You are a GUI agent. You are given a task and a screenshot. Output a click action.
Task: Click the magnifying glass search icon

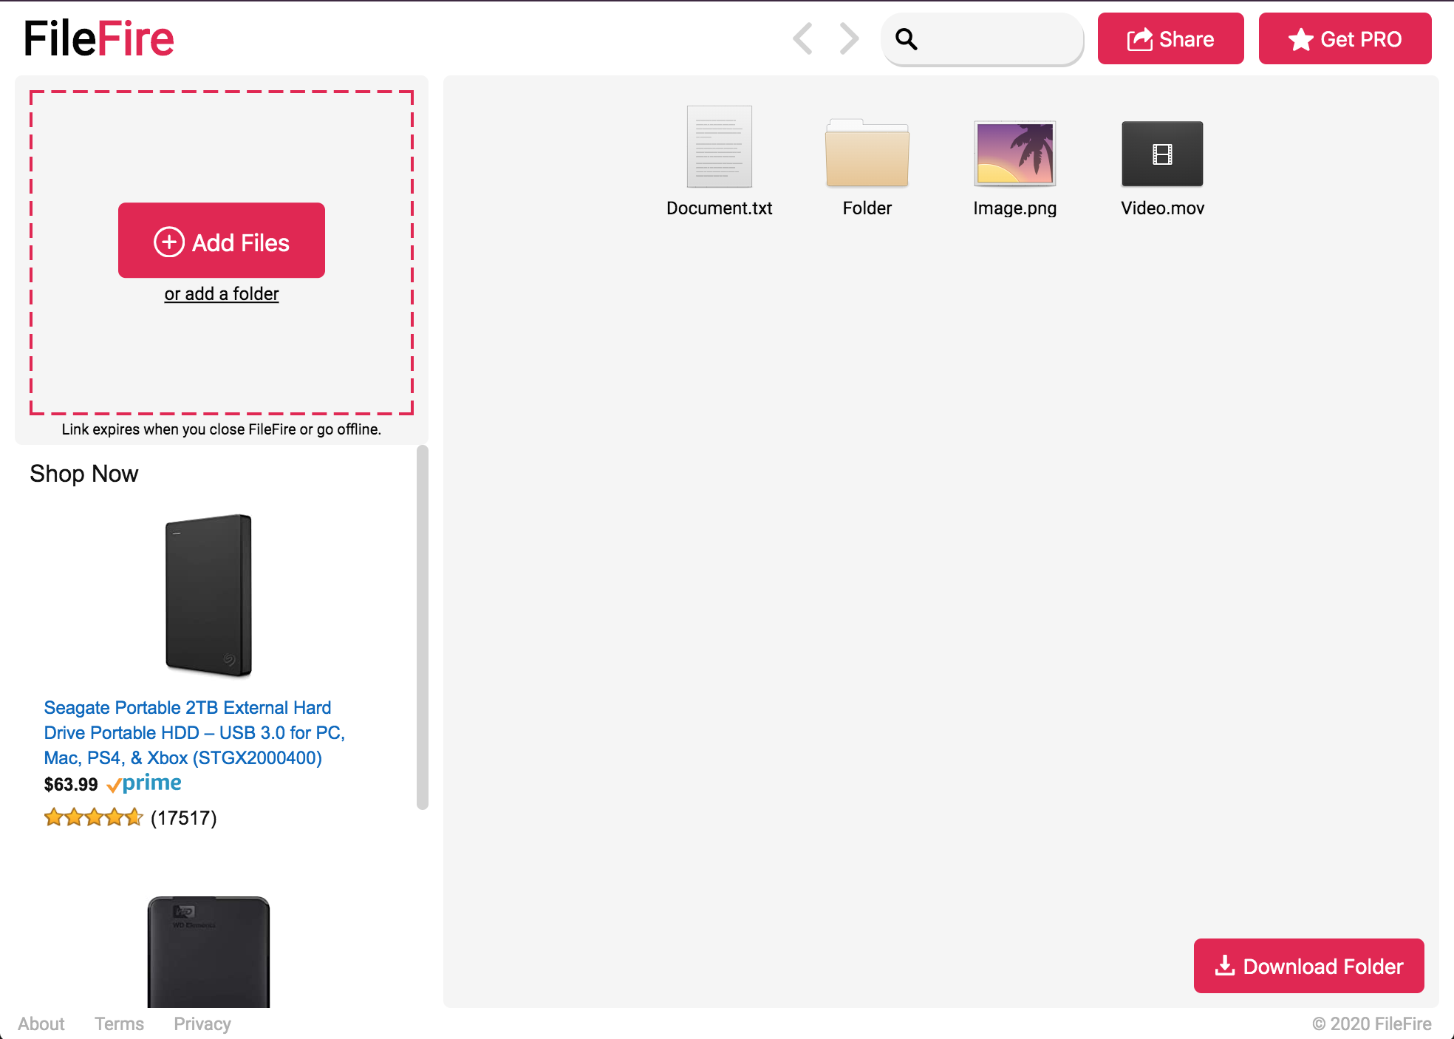(x=907, y=38)
